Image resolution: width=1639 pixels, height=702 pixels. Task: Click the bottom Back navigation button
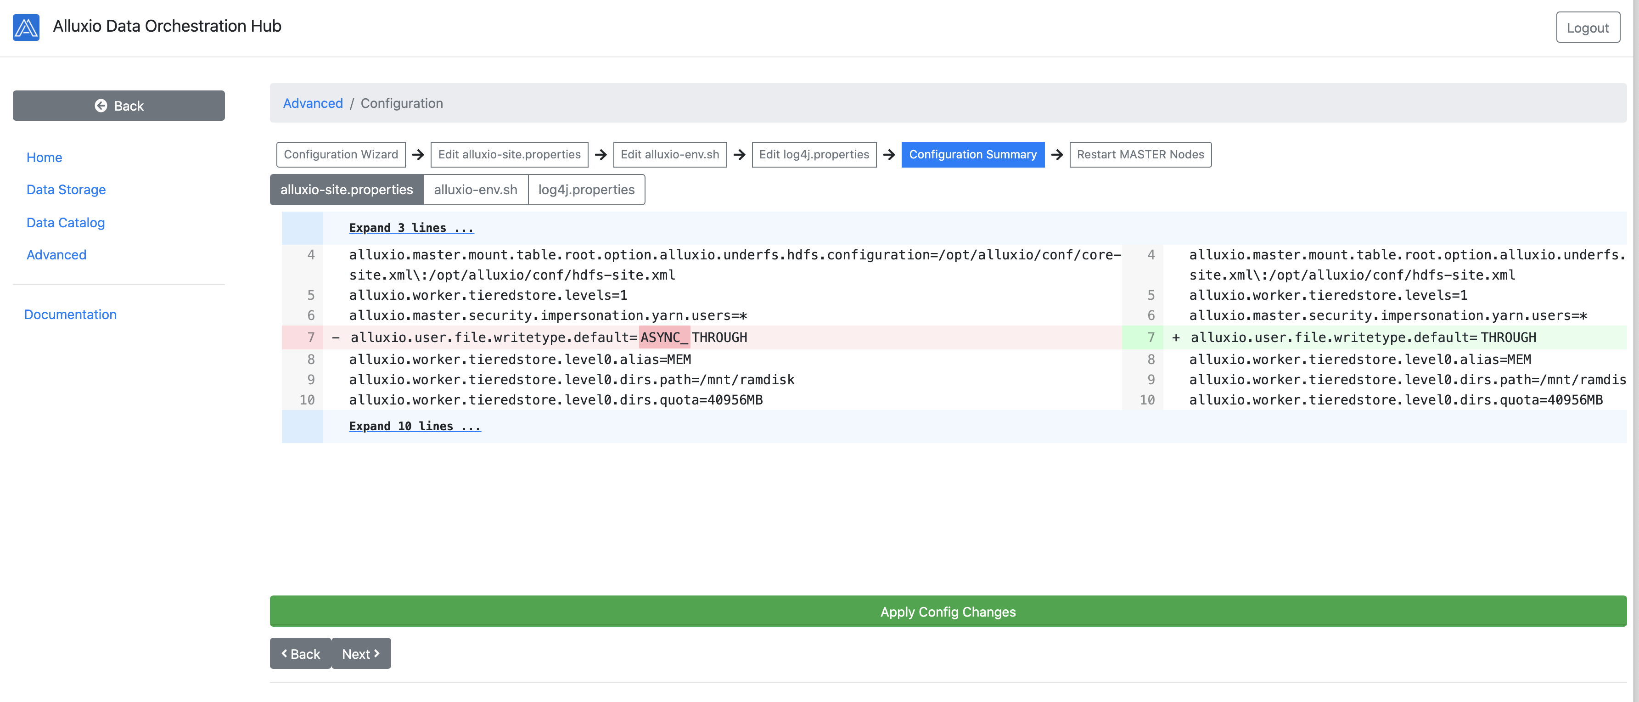coord(300,654)
